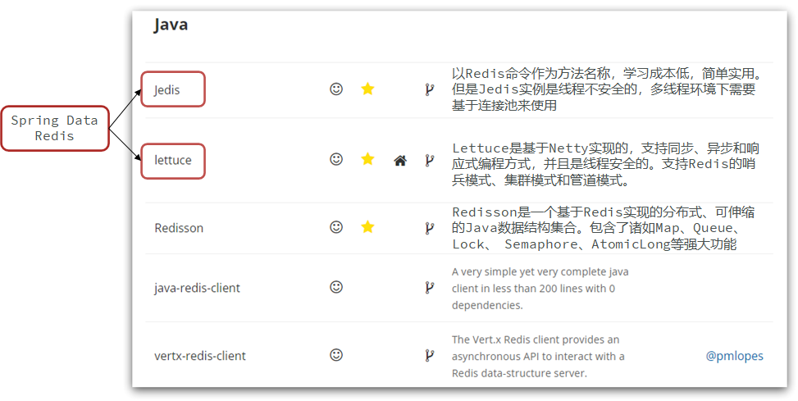Image resolution: width=798 pixels, height=401 pixels.
Task: Visit the @pmlopes author link
Action: (734, 356)
